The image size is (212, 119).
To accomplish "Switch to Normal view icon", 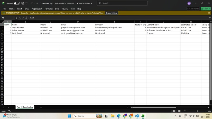I will point(174,111).
